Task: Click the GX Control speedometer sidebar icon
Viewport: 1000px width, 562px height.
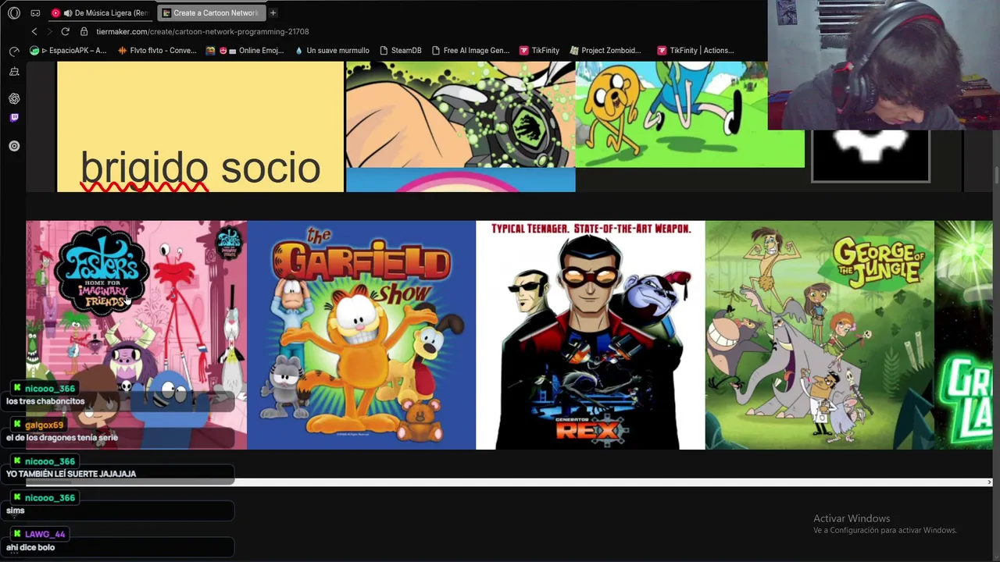Action: click(x=14, y=51)
